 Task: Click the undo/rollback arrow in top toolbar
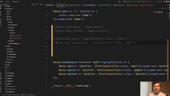click(x=161, y=2)
